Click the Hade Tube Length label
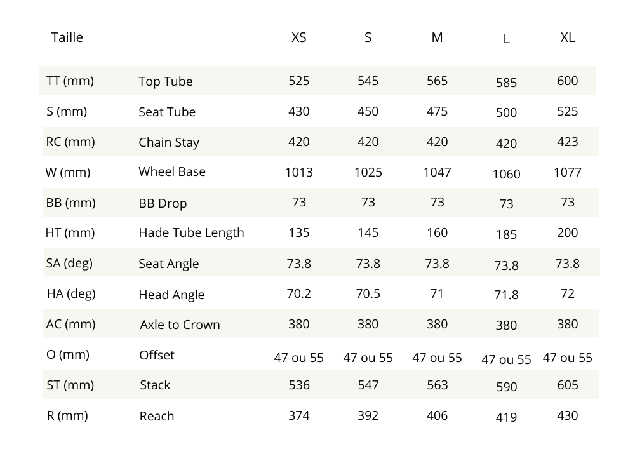The height and width of the screenshot is (449, 635). tap(191, 232)
